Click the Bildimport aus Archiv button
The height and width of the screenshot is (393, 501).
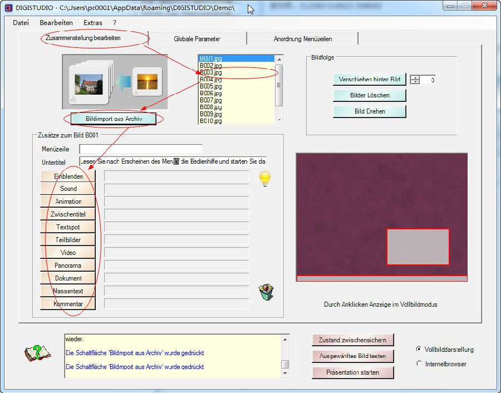pyautogui.click(x=114, y=119)
